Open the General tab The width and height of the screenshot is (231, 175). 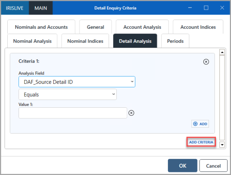(95, 27)
